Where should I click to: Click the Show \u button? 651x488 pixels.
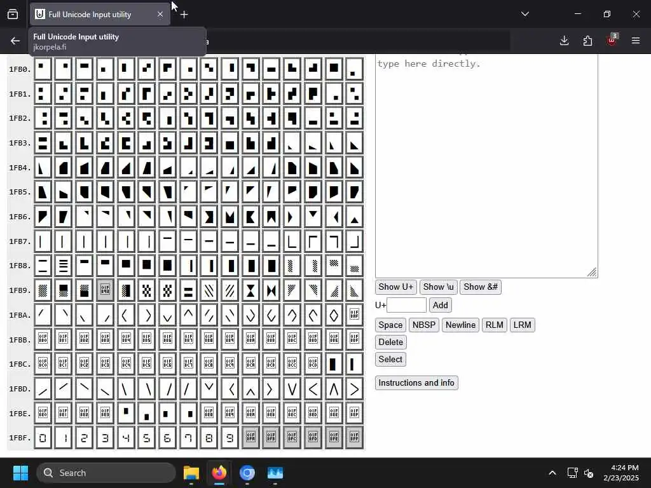[438, 287]
